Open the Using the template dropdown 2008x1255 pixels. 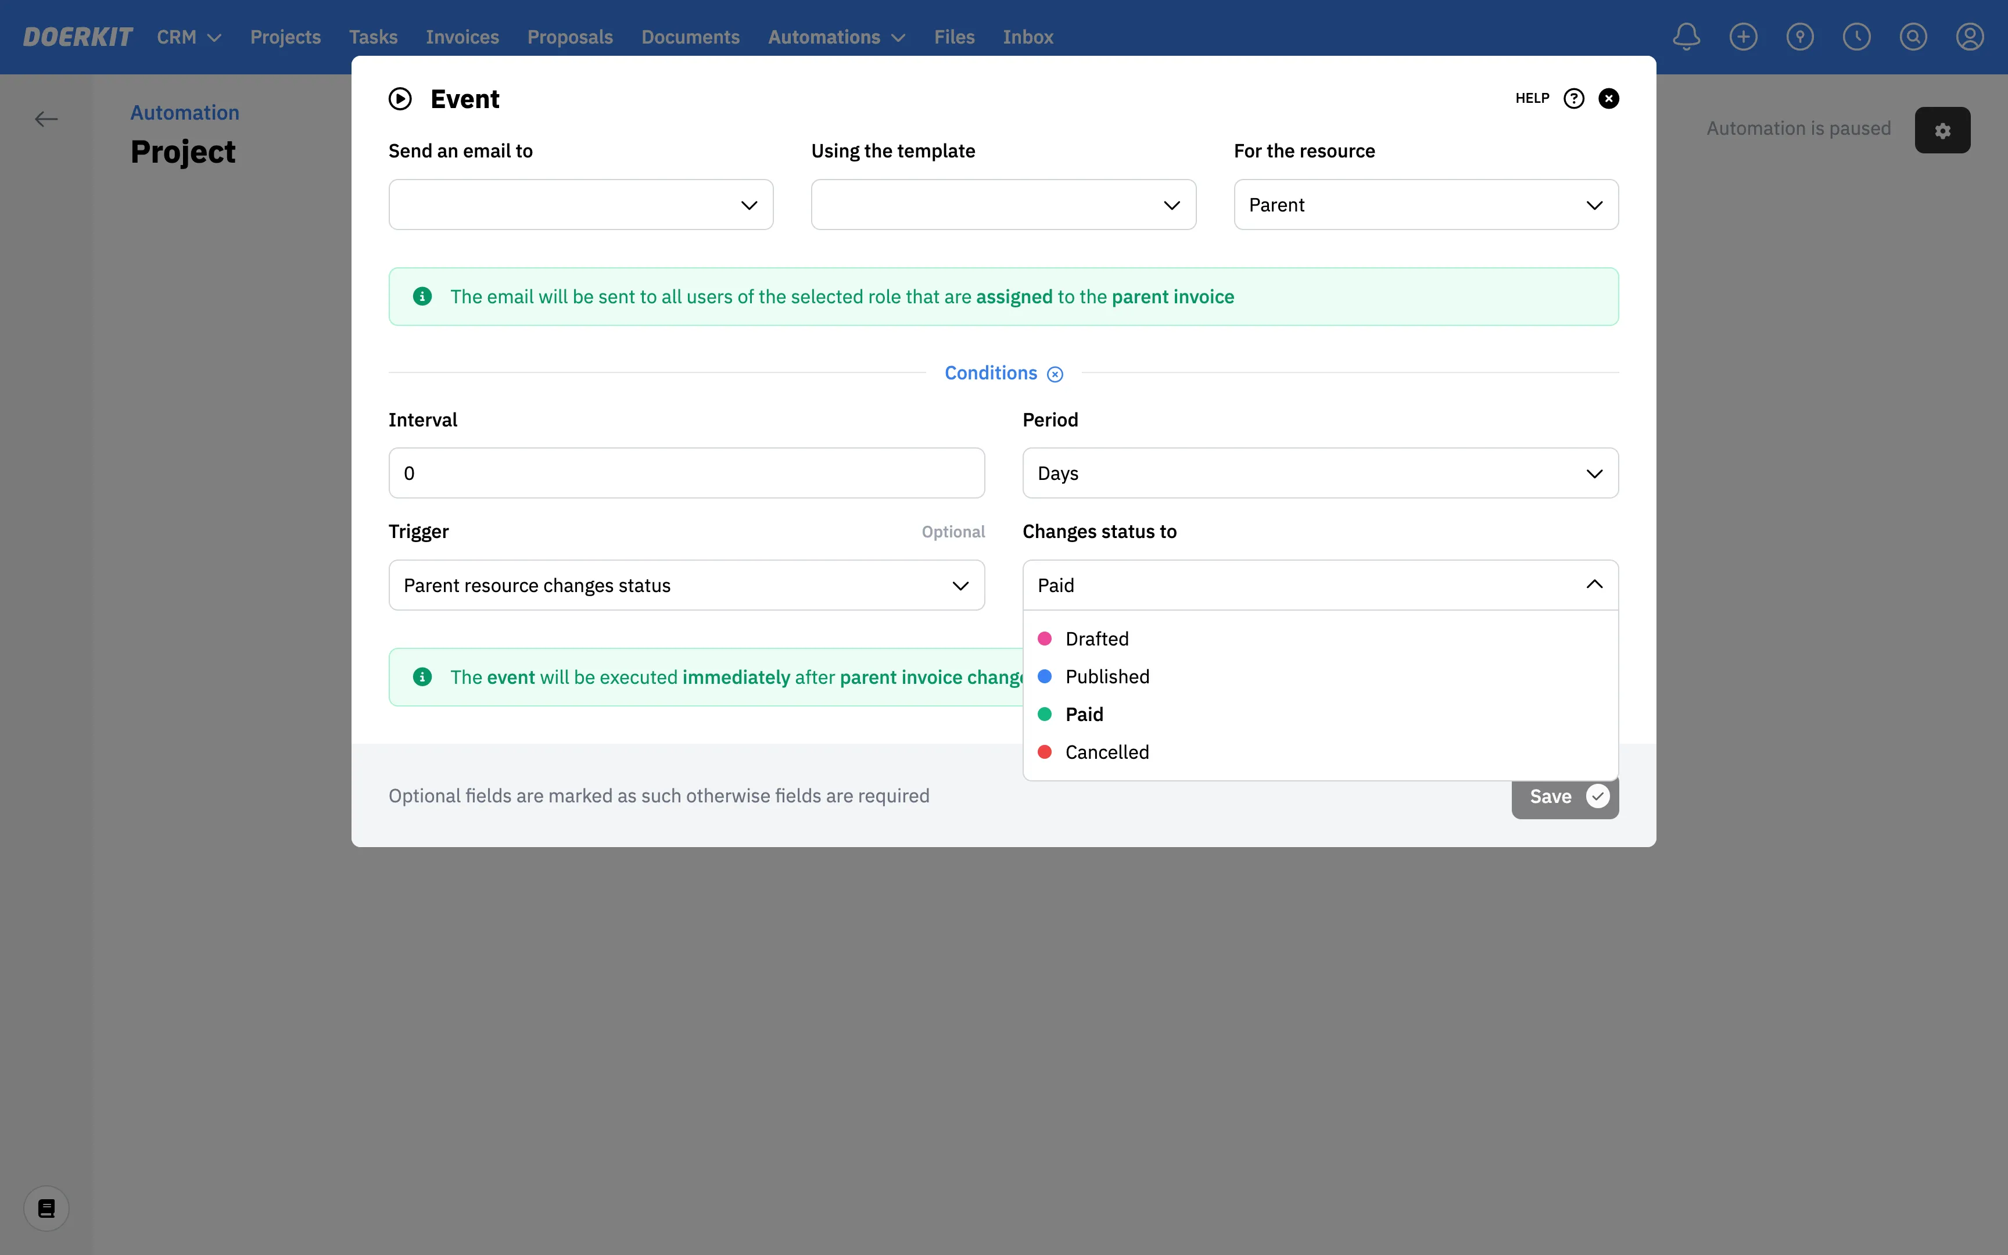[1003, 205]
